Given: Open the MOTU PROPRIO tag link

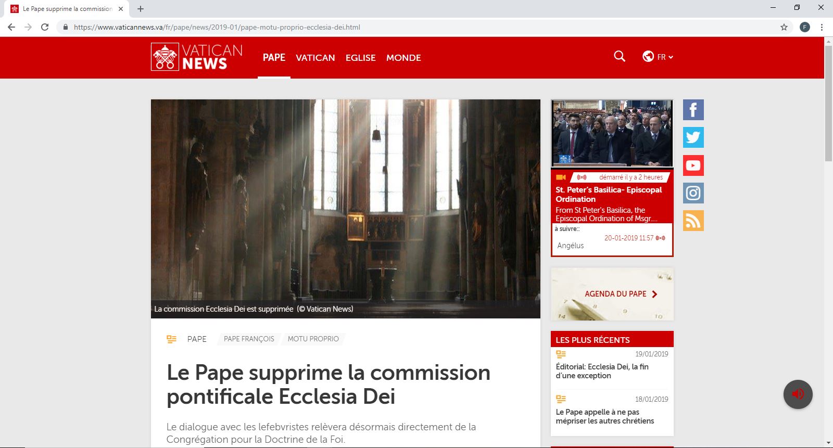Looking at the screenshot, I should pos(313,339).
